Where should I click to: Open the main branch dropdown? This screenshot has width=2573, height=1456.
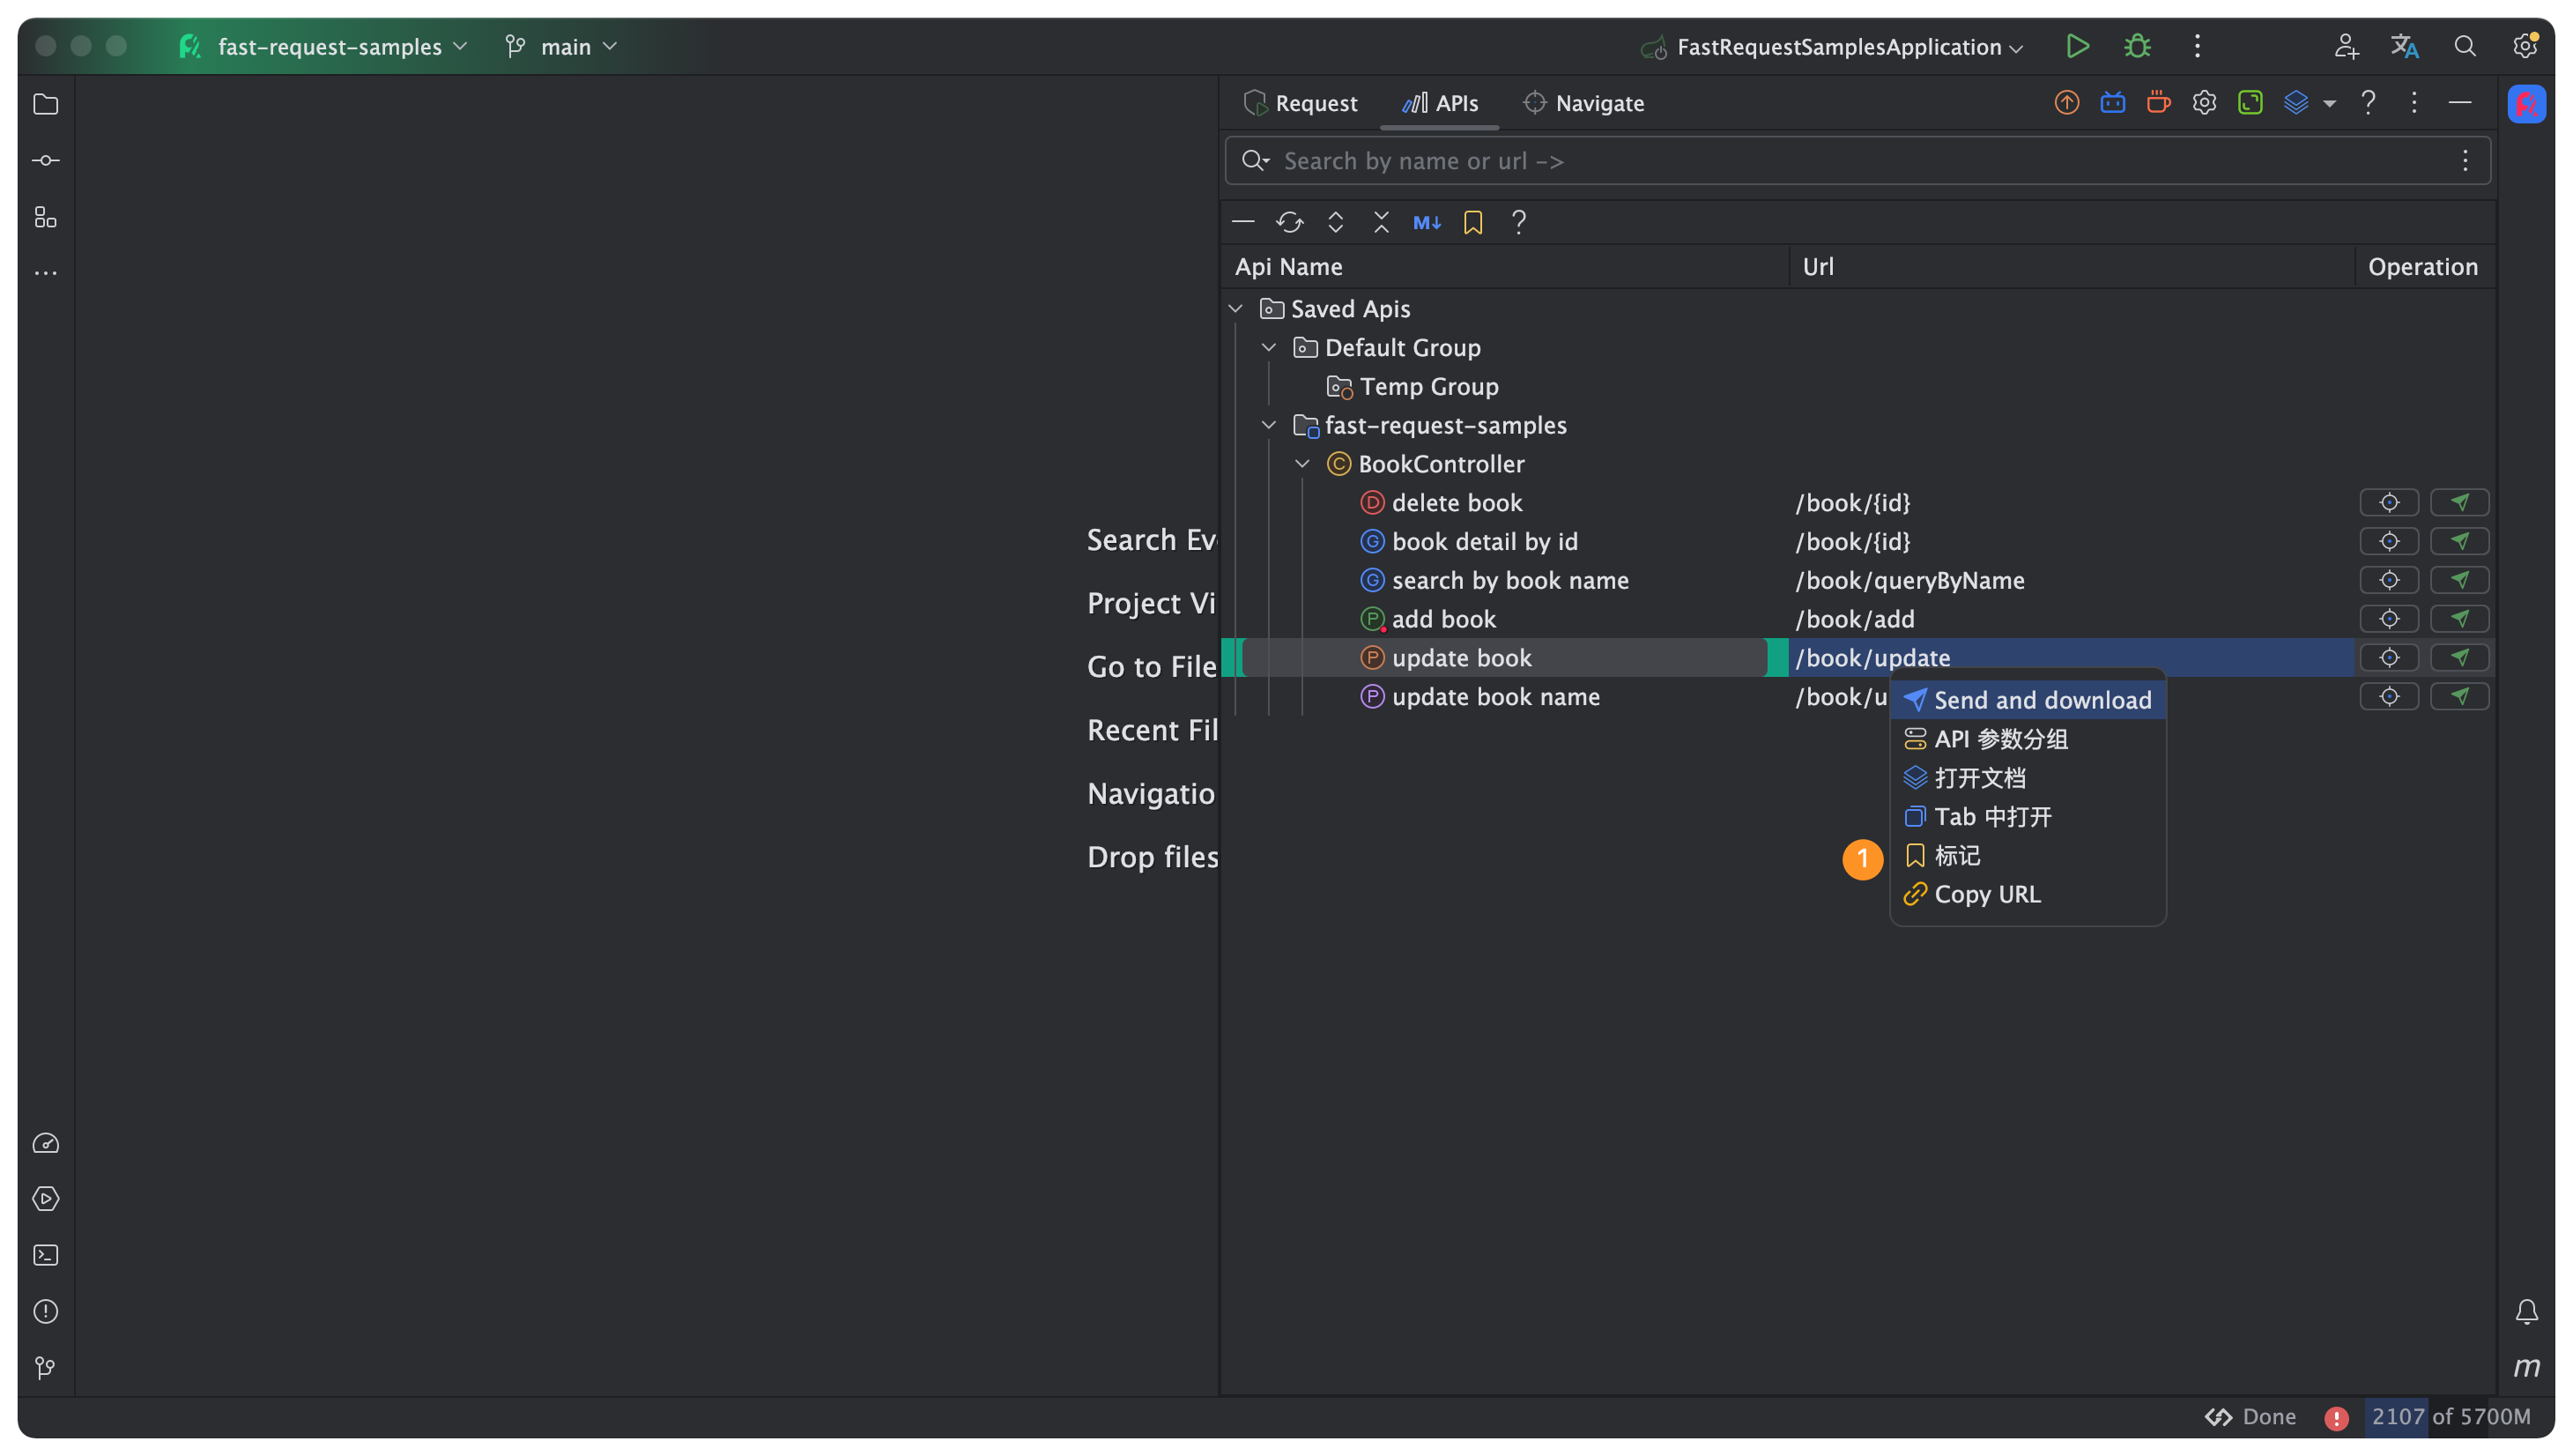pyautogui.click(x=563, y=47)
